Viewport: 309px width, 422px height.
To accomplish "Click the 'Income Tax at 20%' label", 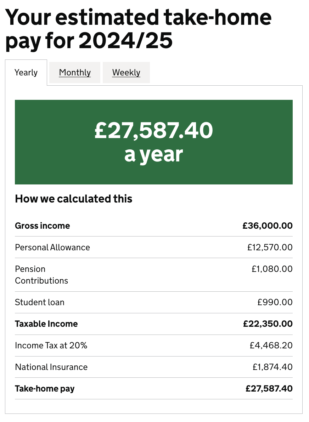I will click(51, 346).
